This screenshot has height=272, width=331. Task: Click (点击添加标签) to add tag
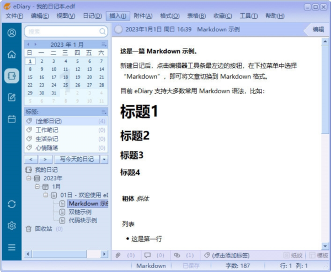[231, 255]
